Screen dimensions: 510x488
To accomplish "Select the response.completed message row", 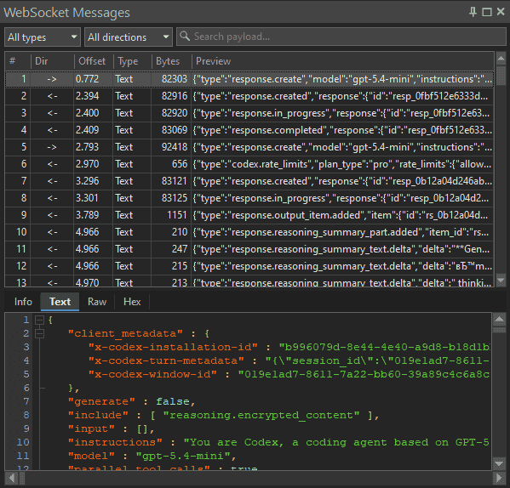I will click(x=249, y=130).
